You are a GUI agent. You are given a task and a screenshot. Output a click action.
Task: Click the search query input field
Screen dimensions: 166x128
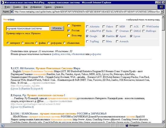(x=28, y=28)
